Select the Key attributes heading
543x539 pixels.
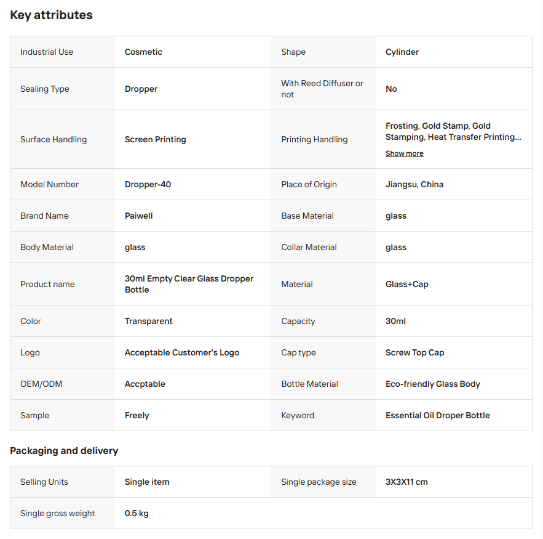click(x=51, y=15)
